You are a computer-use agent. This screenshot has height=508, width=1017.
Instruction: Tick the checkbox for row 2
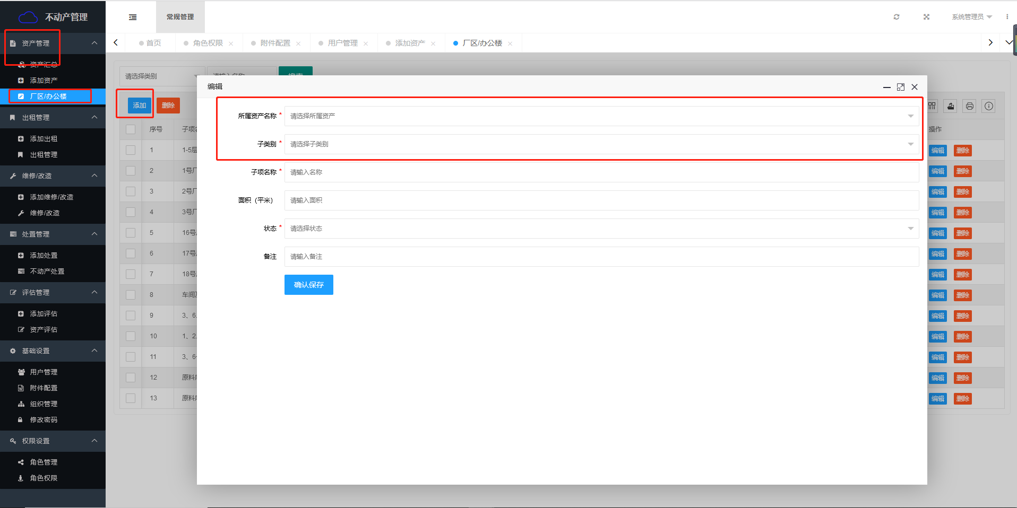(131, 171)
